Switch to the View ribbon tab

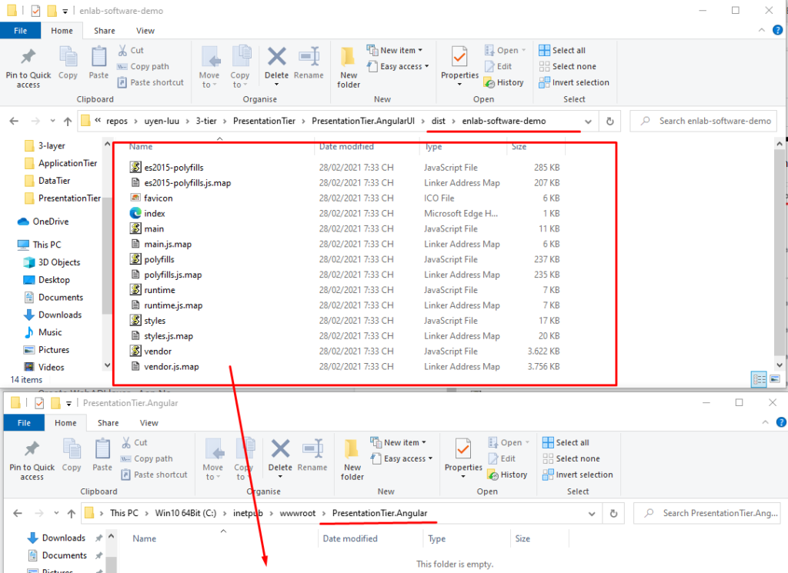[145, 31]
